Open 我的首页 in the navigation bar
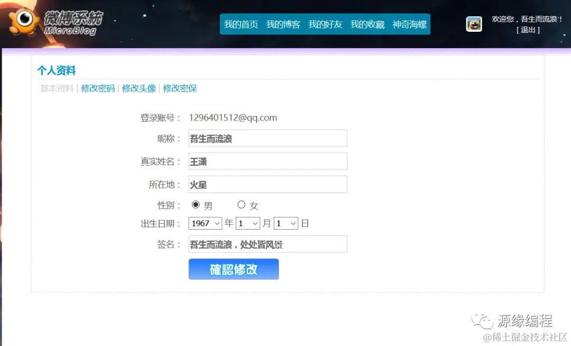Image resolution: width=571 pixels, height=346 pixels. pos(241,24)
